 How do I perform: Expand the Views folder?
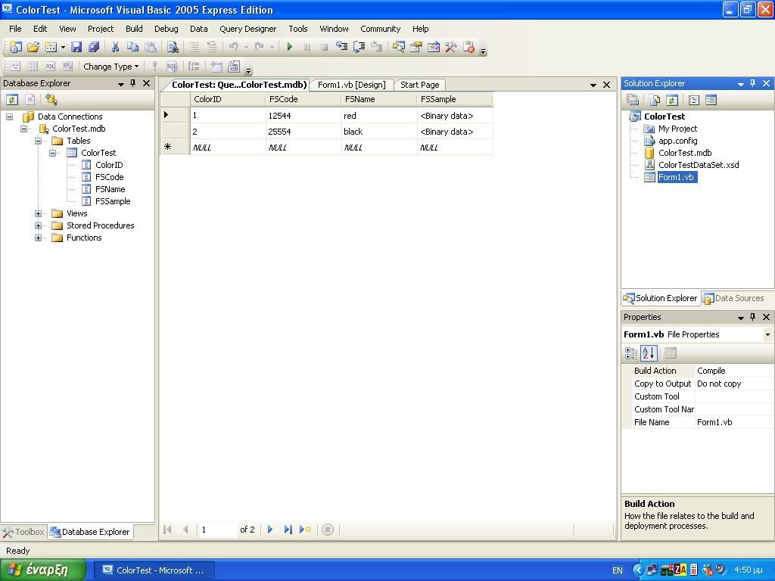(x=38, y=213)
